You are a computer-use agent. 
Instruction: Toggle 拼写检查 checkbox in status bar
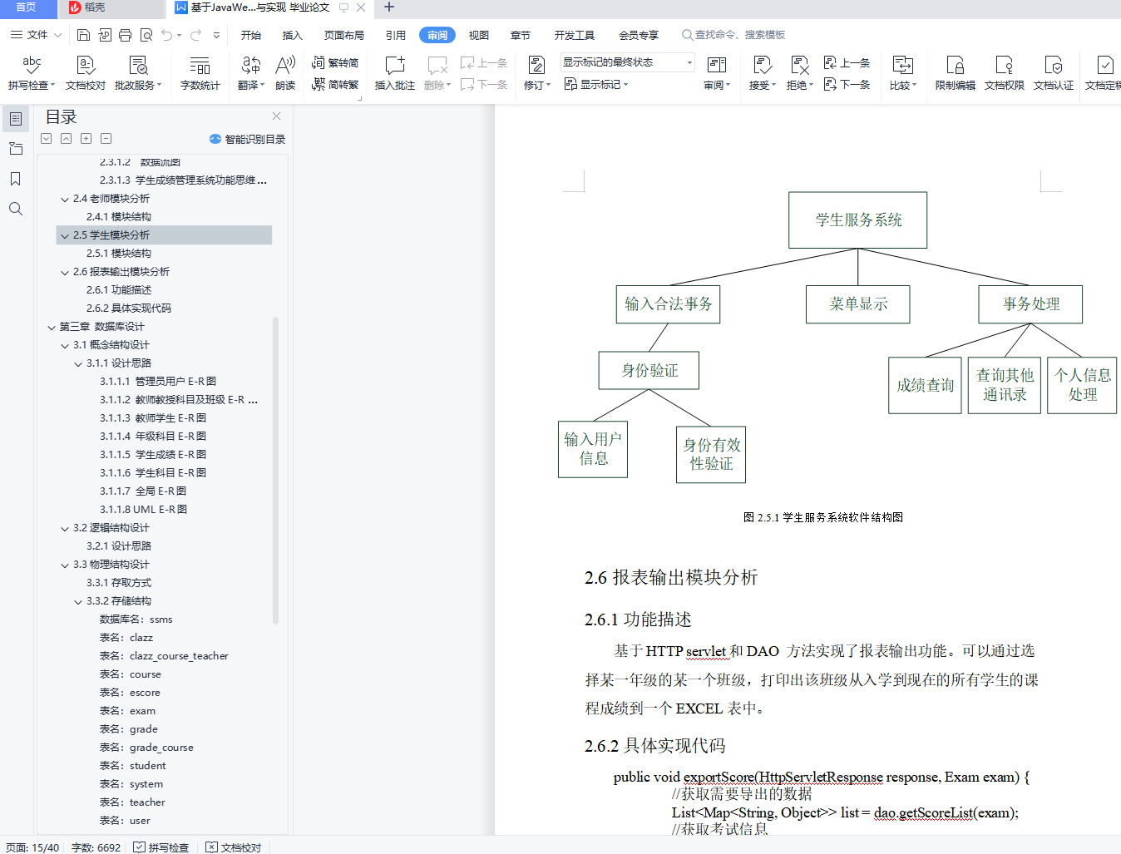[x=161, y=847]
